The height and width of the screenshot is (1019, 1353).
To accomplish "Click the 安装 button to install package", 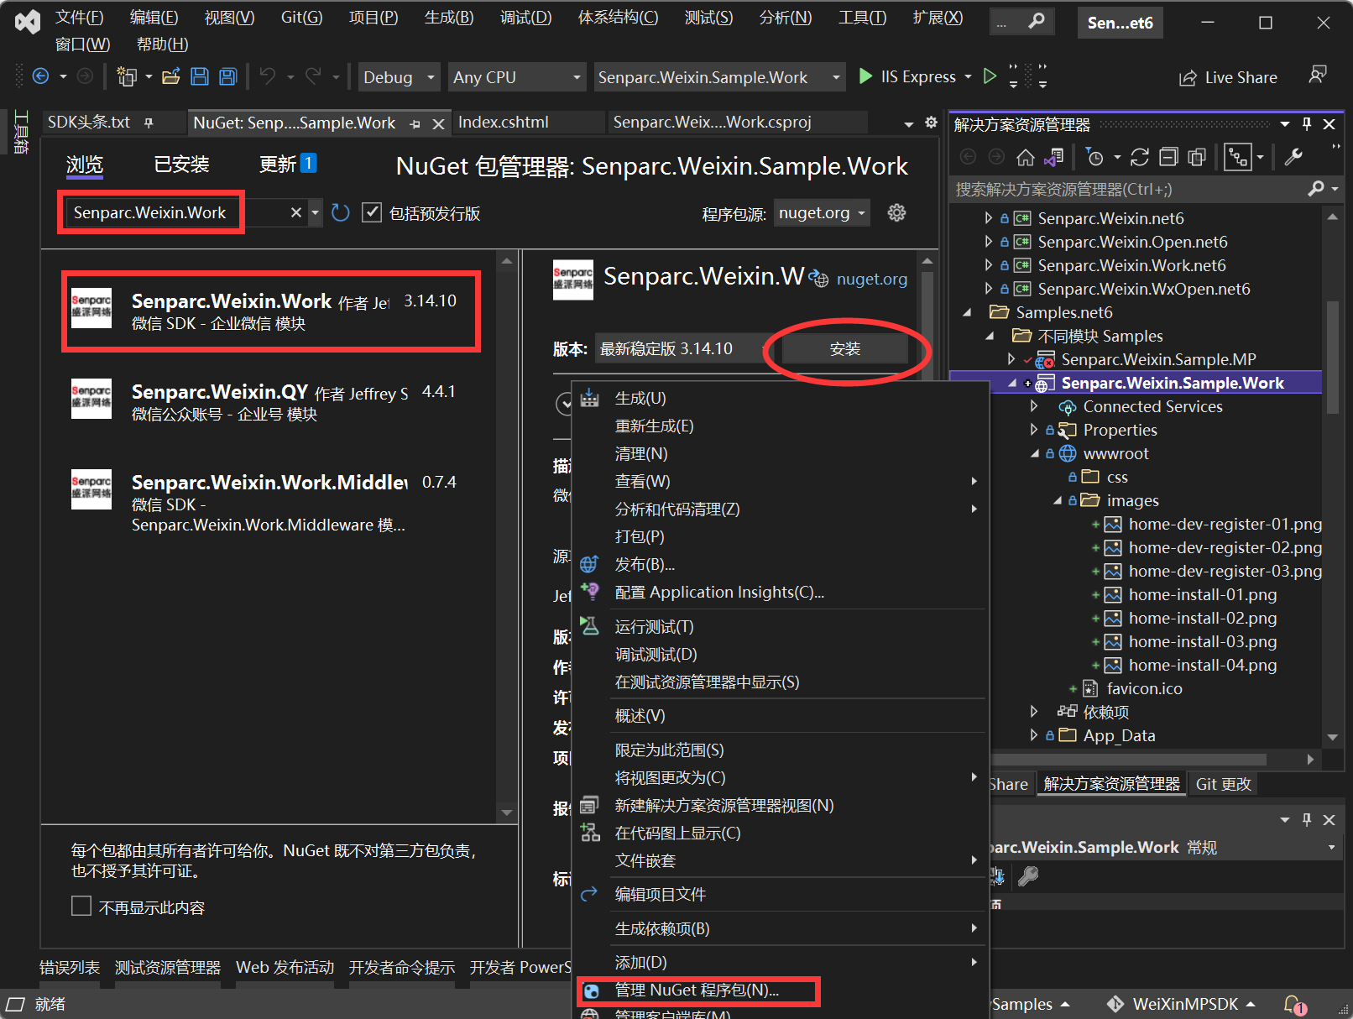I will [x=844, y=348].
